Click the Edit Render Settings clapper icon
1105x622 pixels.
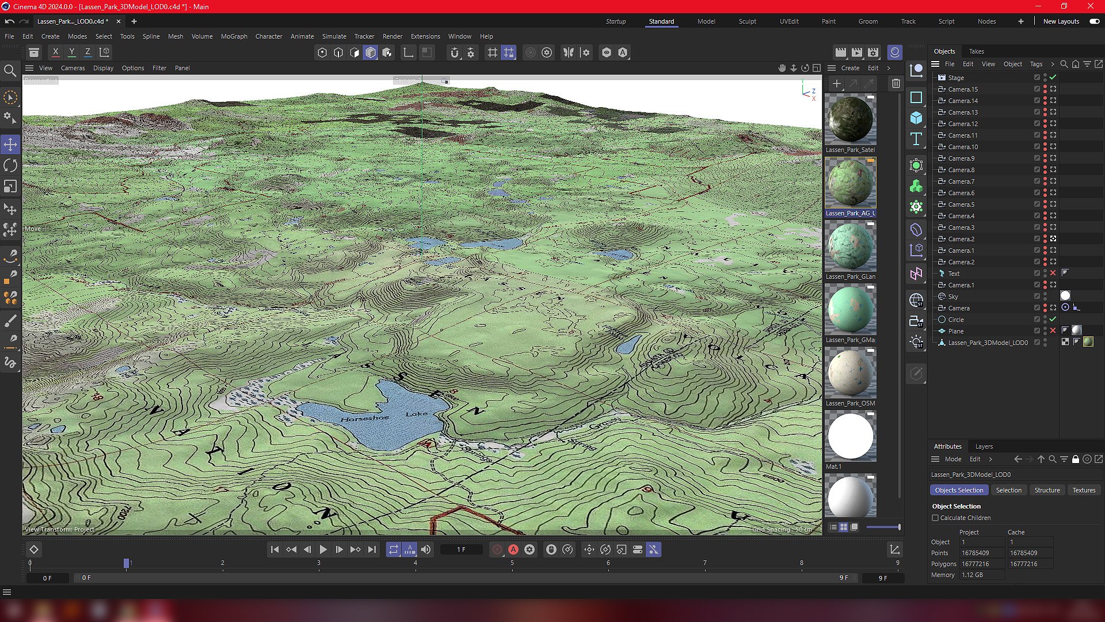(x=873, y=52)
